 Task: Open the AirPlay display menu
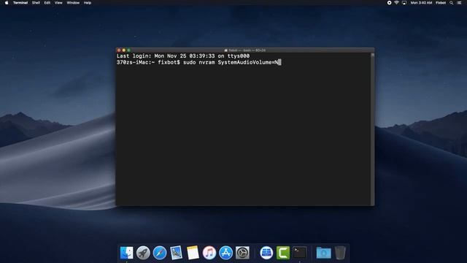click(404, 3)
